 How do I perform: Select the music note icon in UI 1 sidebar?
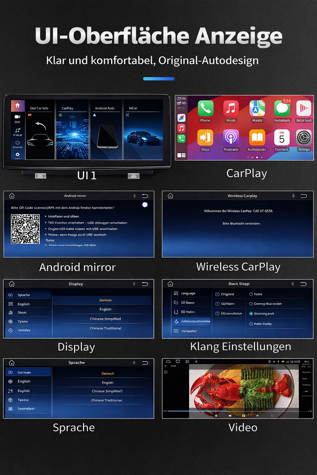click(x=18, y=130)
